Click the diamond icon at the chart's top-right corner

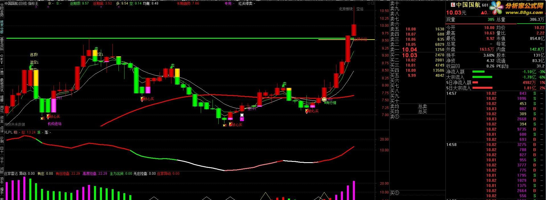(x=369, y=4)
